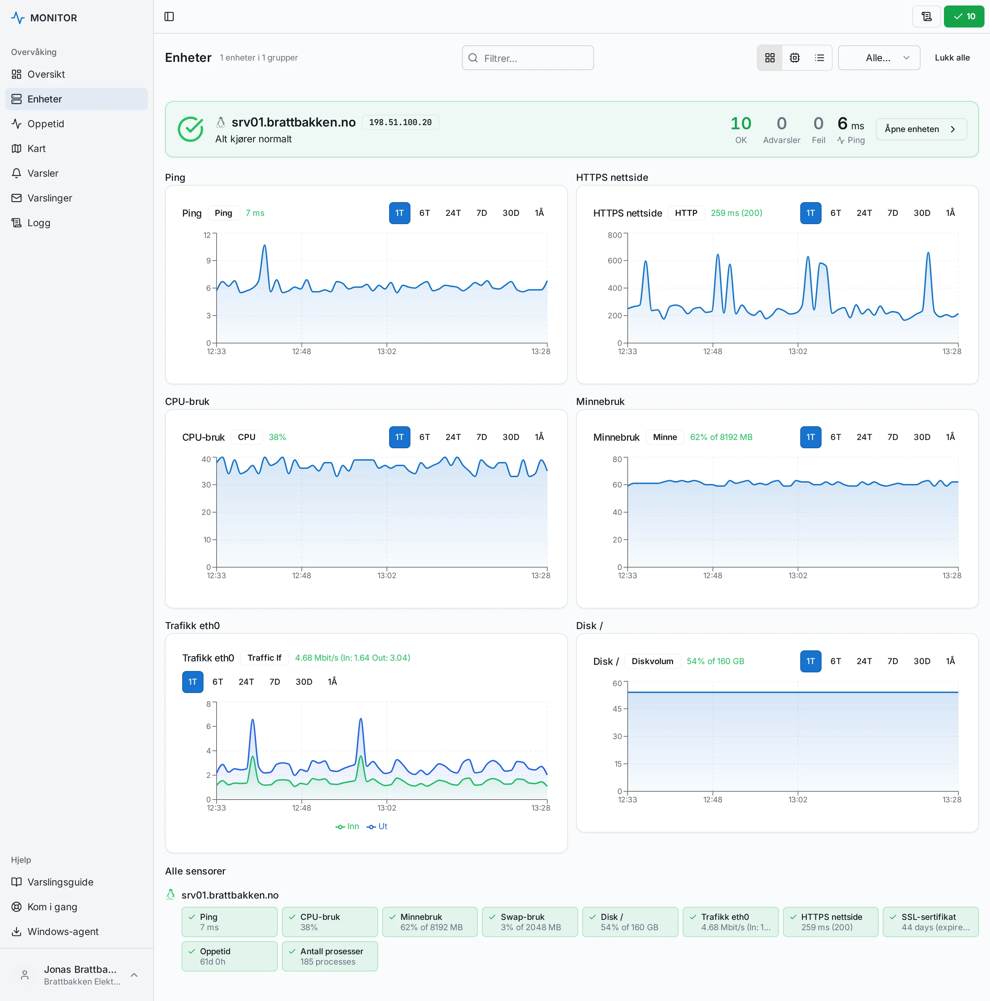Open the log icon button in top bar
Viewport: 990px width, 1001px height.
pyautogui.click(x=926, y=16)
